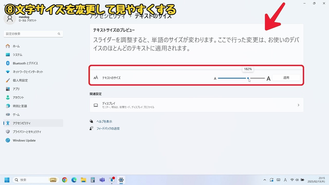329x185 pixels.
Task: Click the taskbar 検索 box
Action: [x=36, y=180]
